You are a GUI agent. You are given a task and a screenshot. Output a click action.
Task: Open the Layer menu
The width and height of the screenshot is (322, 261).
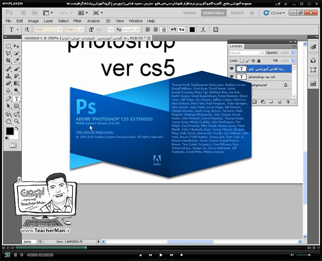(x=48, y=21)
